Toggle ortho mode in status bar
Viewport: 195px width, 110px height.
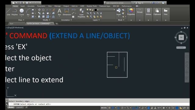(x=119, y=108)
